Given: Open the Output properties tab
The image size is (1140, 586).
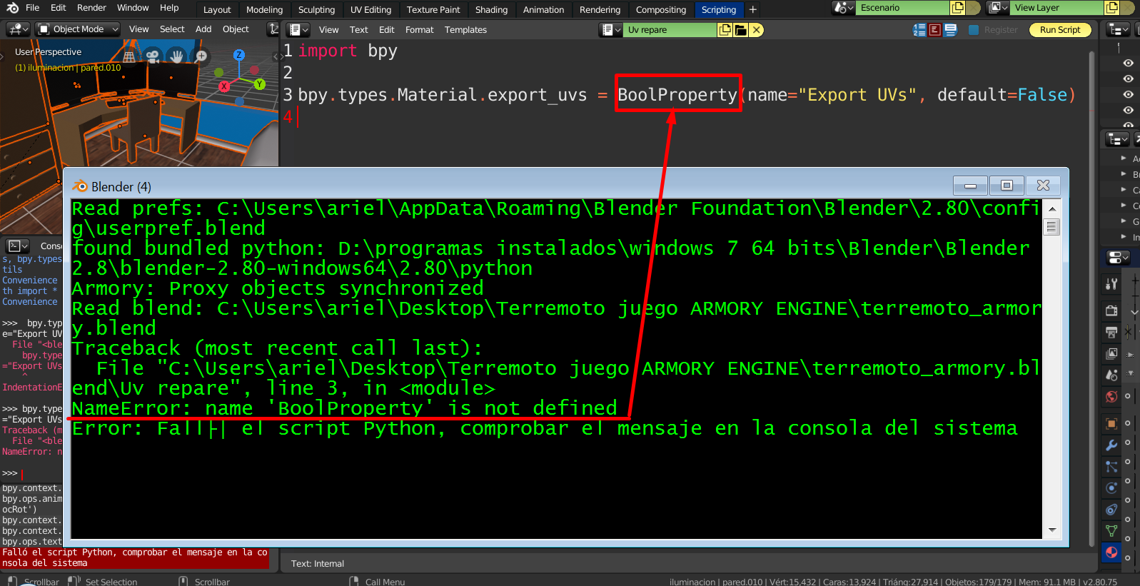Looking at the screenshot, I should pos(1111,332).
